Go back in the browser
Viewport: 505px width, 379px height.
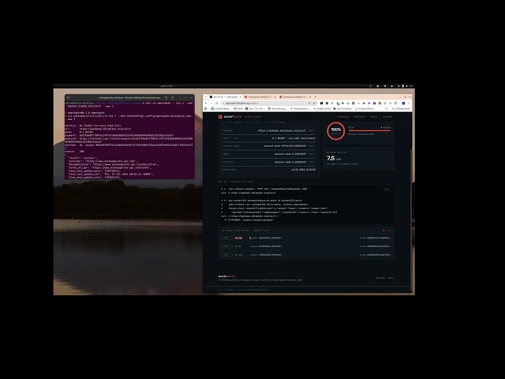point(206,103)
